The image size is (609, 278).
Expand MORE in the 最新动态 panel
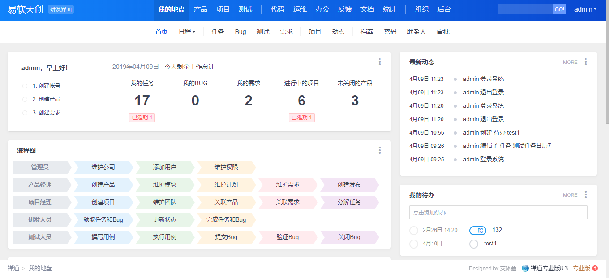pos(570,62)
